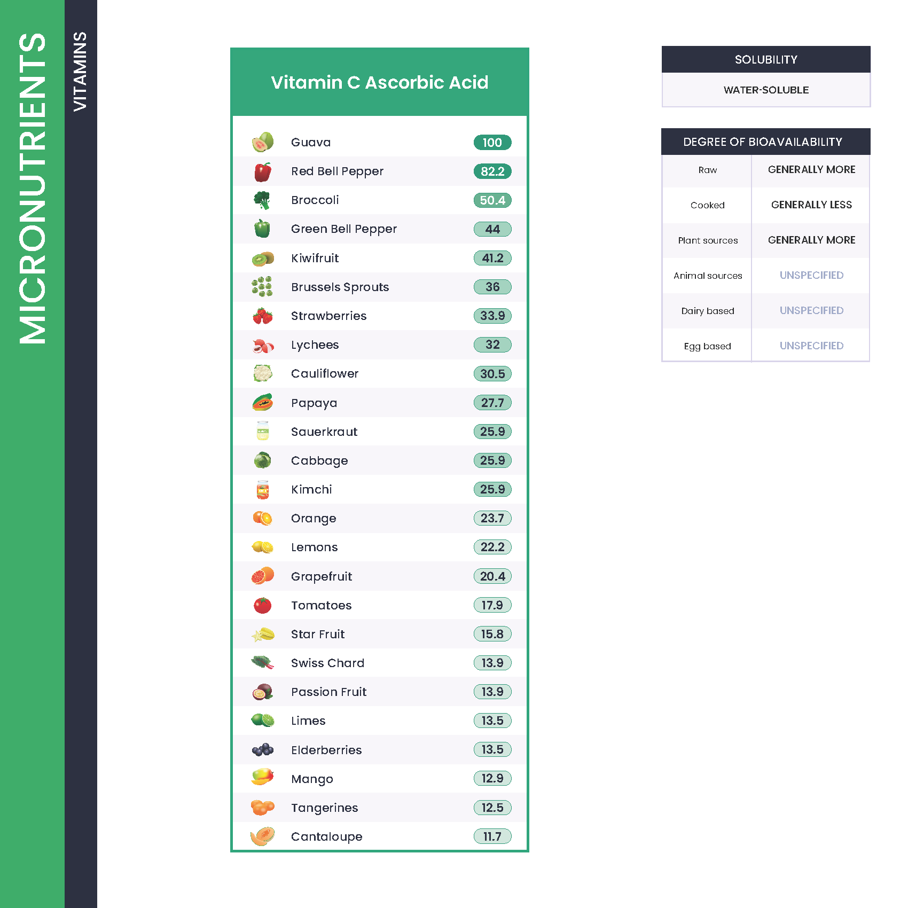Click the strawberries icon

(x=263, y=316)
